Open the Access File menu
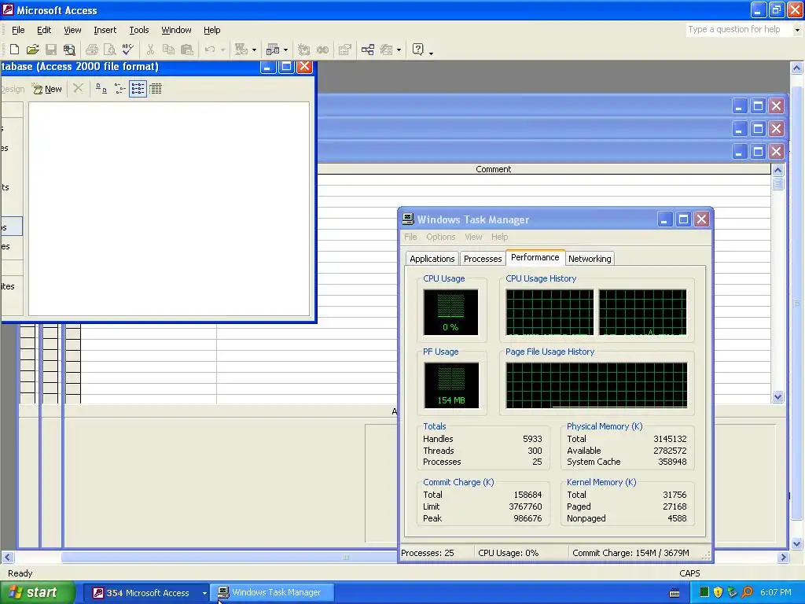Image resolution: width=805 pixels, height=604 pixels. (x=18, y=30)
